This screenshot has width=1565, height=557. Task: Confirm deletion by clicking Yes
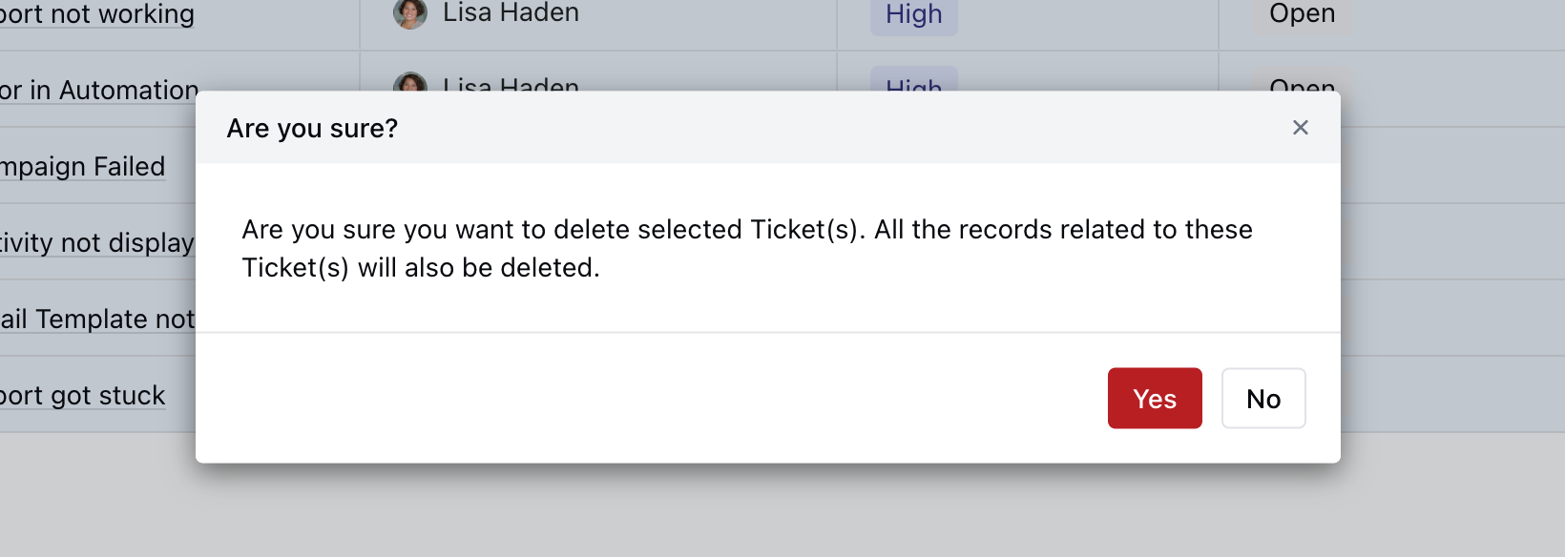pyautogui.click(x=1155, y=398)
